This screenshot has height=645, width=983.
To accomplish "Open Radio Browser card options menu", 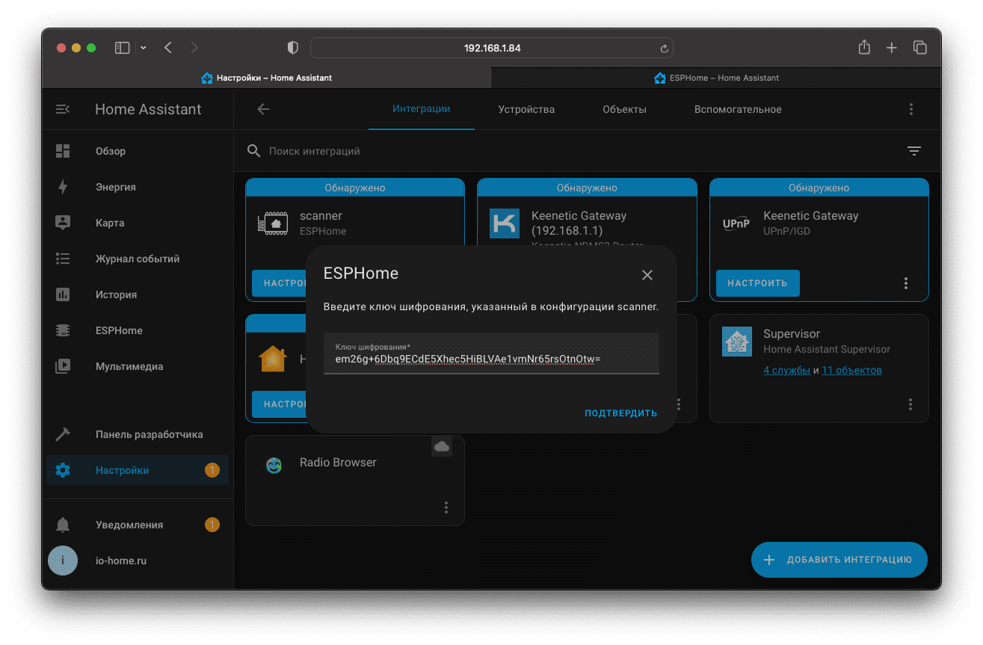I will pos(446,507).
